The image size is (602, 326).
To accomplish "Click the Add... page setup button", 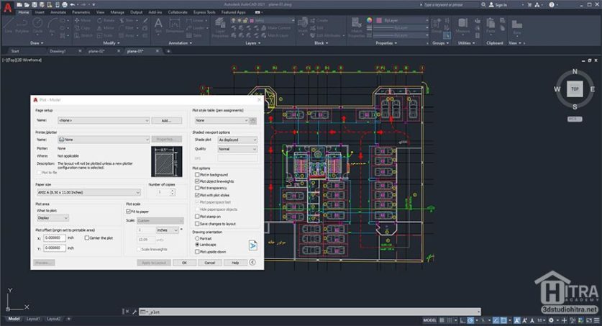I will pyautogui.click(x=166, y=121).
